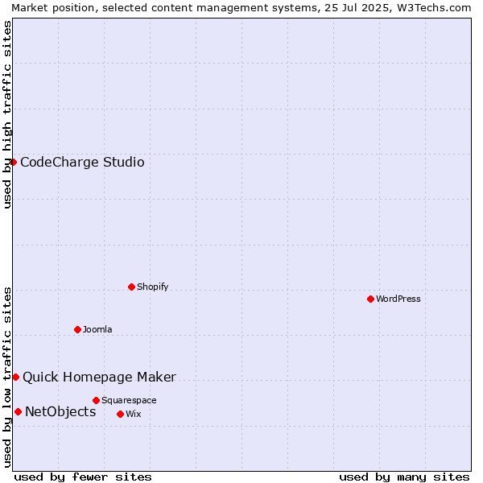This screenshot has height=483, width=483.
Task: Click 'used by fewer sites' axis label
Action: [x=83, y=477]
